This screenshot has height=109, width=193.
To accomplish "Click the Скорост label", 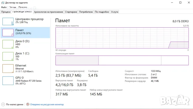I will [129, 71].
